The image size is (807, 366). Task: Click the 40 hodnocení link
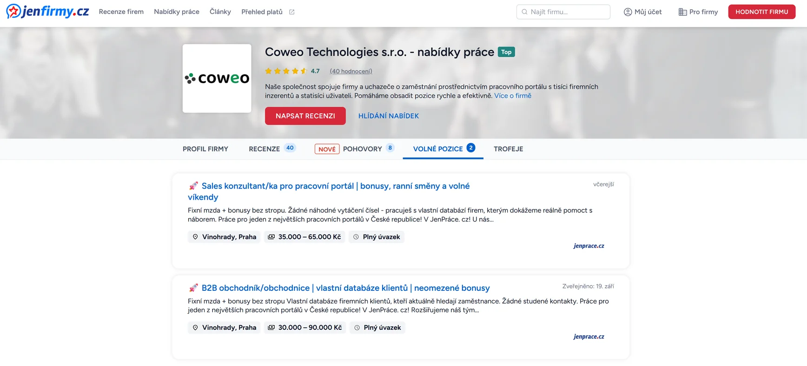coord(351,71)
